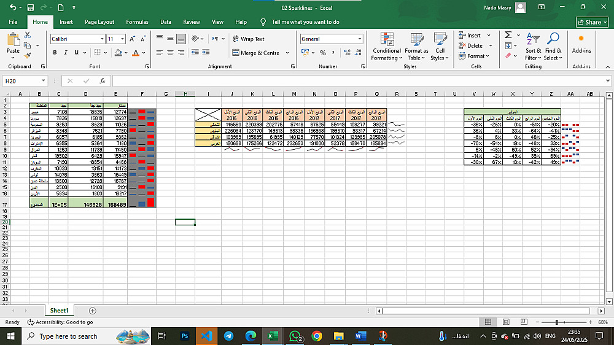Click the Comma Style icon

(x=333, y=52)
